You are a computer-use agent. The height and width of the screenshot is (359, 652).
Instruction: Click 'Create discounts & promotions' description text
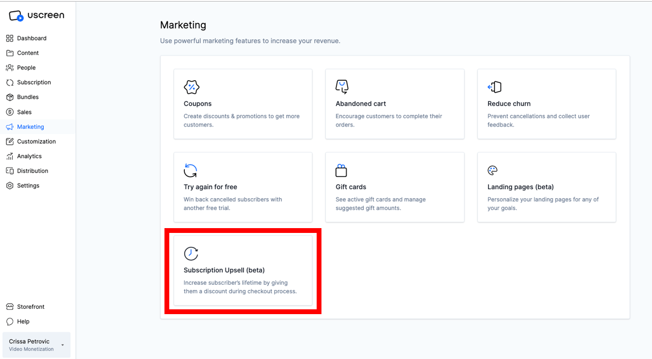241,120
